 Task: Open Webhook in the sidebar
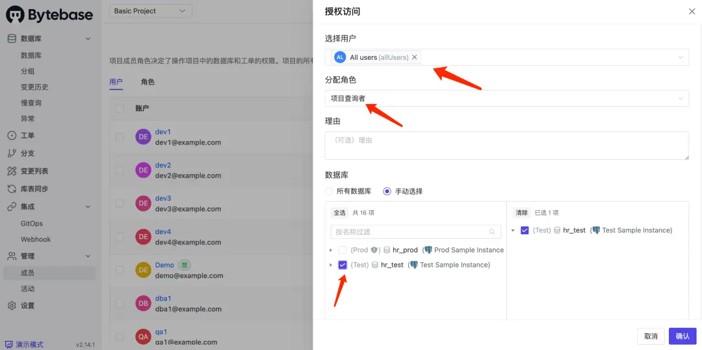(x=36, y=239)
